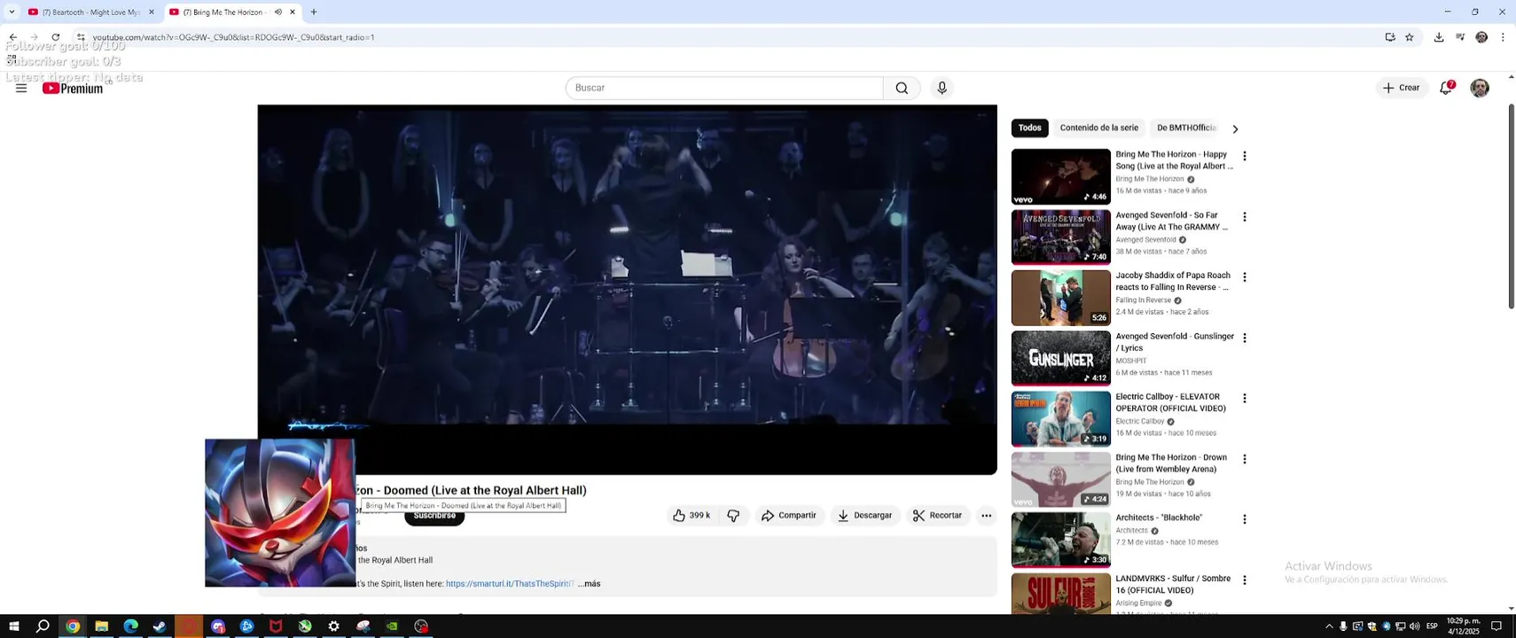
Task: Focus the browser address bar URL
Action: [x=234, y=37]
